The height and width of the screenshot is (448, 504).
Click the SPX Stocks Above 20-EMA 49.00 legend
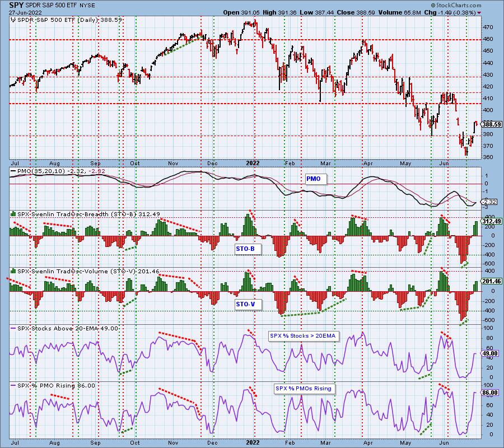point(68,329)
